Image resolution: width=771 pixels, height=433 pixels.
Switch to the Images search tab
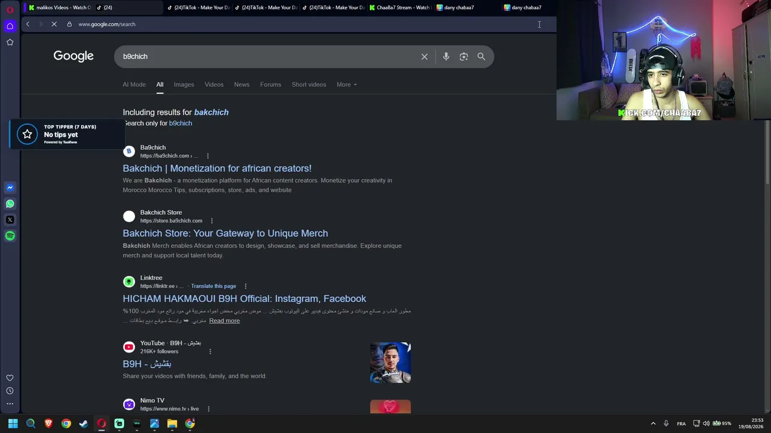(x=184, y=84)
